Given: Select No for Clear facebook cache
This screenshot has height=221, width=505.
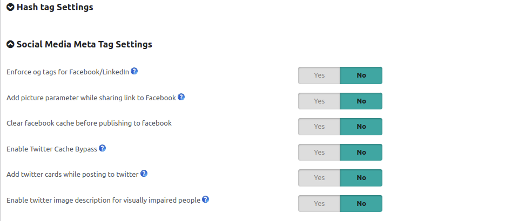Looking at the screenshot, I should [361, 127].
